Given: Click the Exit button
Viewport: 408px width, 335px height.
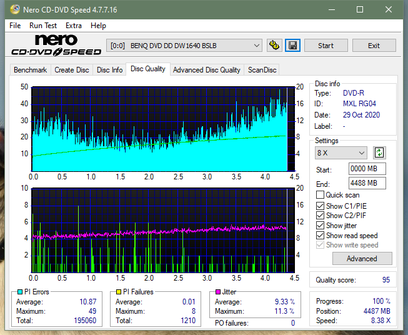Looking at the screenshot, I should point(374,46).
